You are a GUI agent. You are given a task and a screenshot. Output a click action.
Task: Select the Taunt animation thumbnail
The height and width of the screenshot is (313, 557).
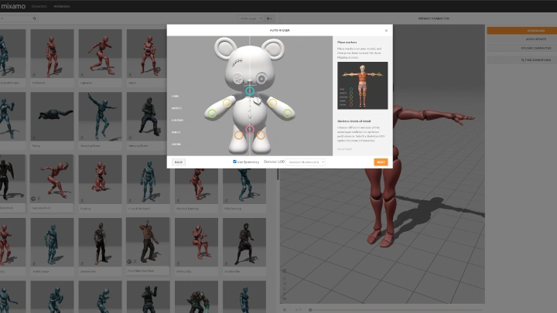[x=147, y=53]
